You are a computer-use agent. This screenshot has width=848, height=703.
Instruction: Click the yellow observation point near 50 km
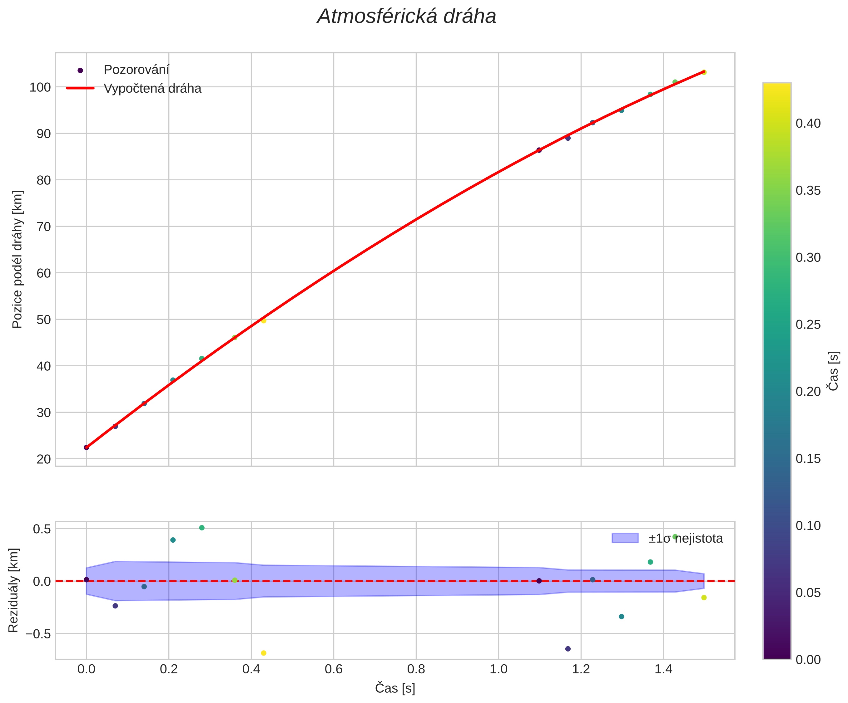click(264, 321)
